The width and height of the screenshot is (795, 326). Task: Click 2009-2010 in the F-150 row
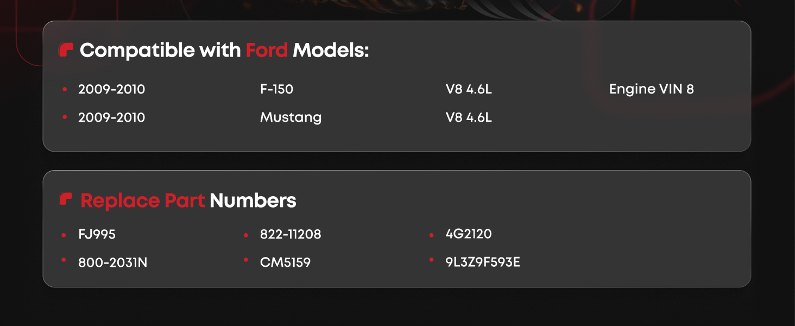(x=111, y=89)
